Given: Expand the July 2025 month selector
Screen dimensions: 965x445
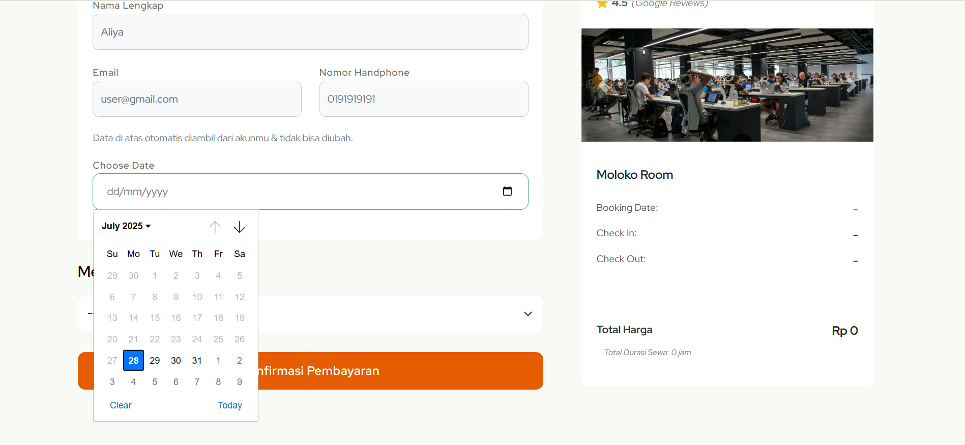Looking at the screenshot, I should [x=126, y=226].
